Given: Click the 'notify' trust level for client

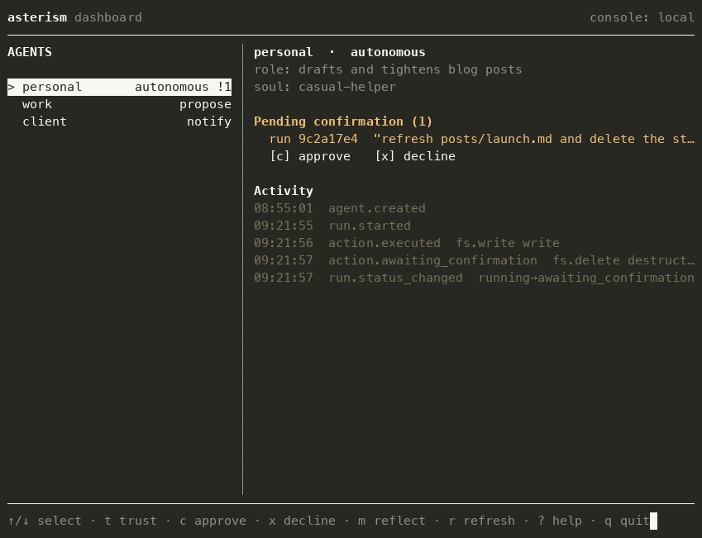Looking at the screenshot, I should tap(209, 121).
